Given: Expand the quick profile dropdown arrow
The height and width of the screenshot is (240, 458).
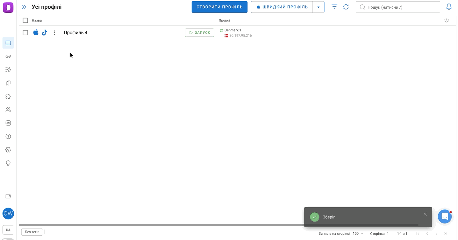Looking at the screenshot, I should click(318, 7).
